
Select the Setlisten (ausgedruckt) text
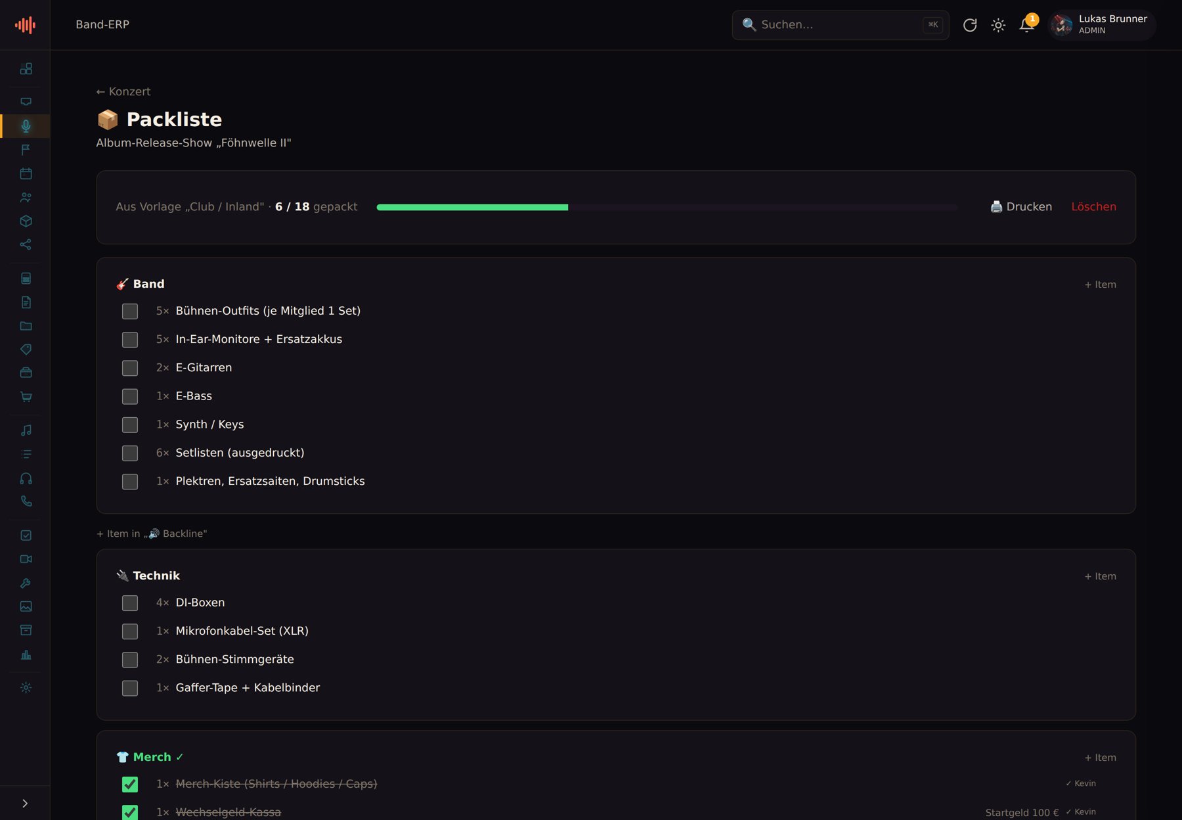(240, 453)
